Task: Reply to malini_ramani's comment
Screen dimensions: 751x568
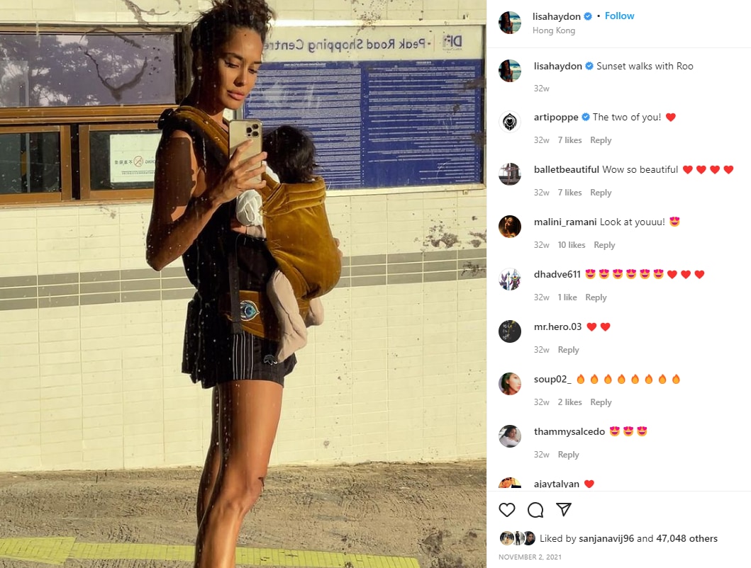Action: click(x=604, y=245)
